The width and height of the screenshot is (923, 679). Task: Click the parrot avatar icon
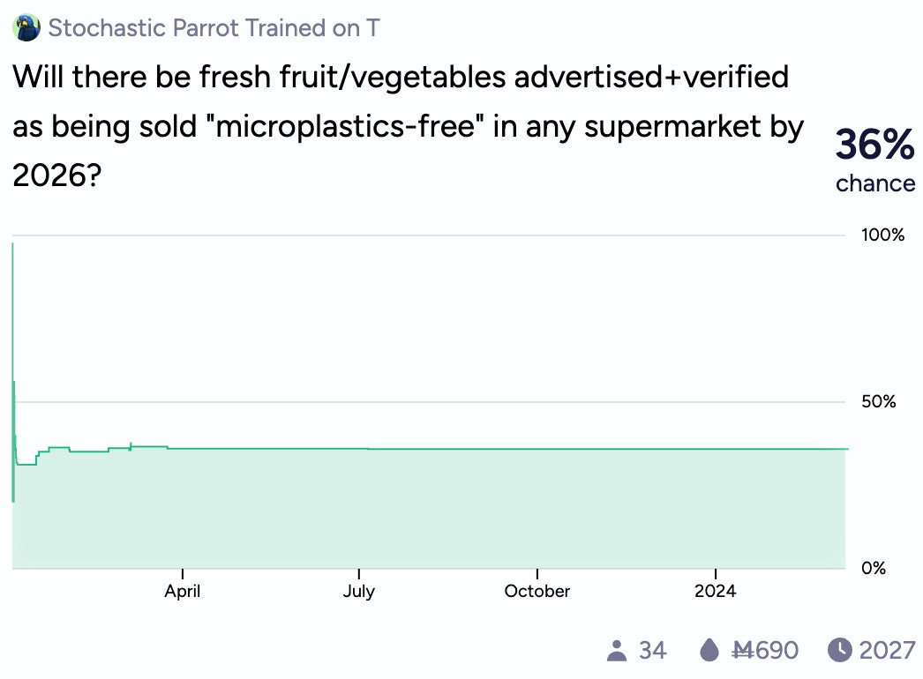coord(26,28)
